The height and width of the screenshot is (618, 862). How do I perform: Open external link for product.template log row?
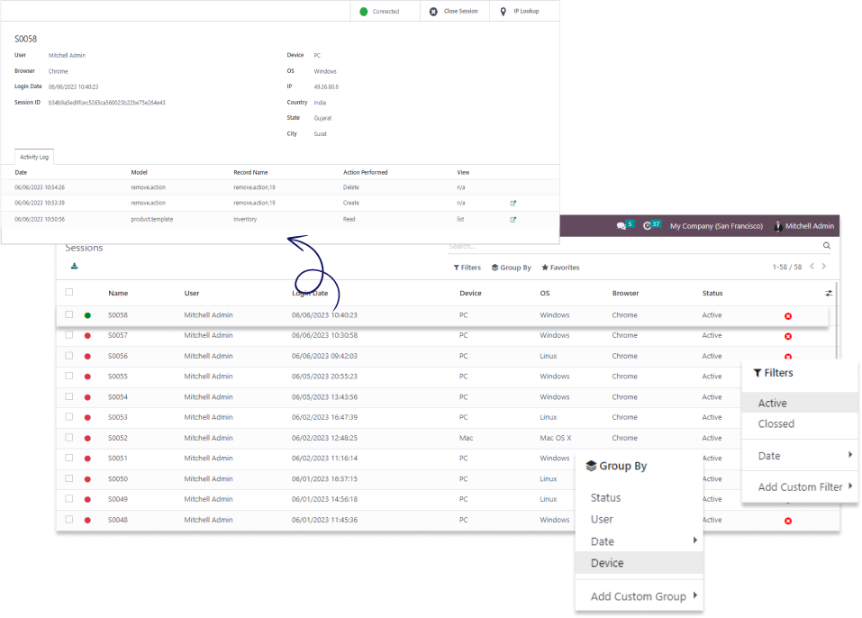(x=513, y=219)
